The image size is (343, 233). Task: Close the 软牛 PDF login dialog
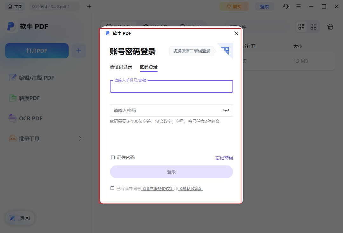click(x=236, y=33)
